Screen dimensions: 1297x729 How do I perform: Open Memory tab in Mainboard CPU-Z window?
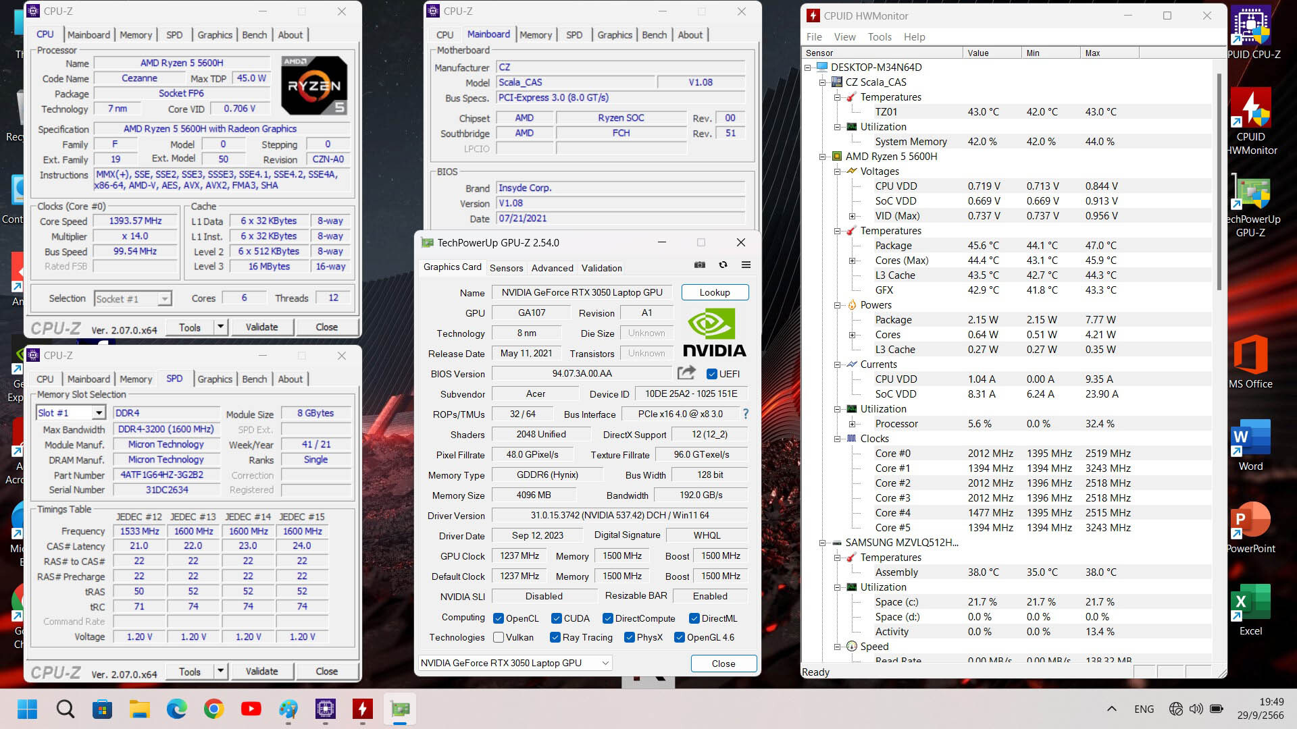536,35
